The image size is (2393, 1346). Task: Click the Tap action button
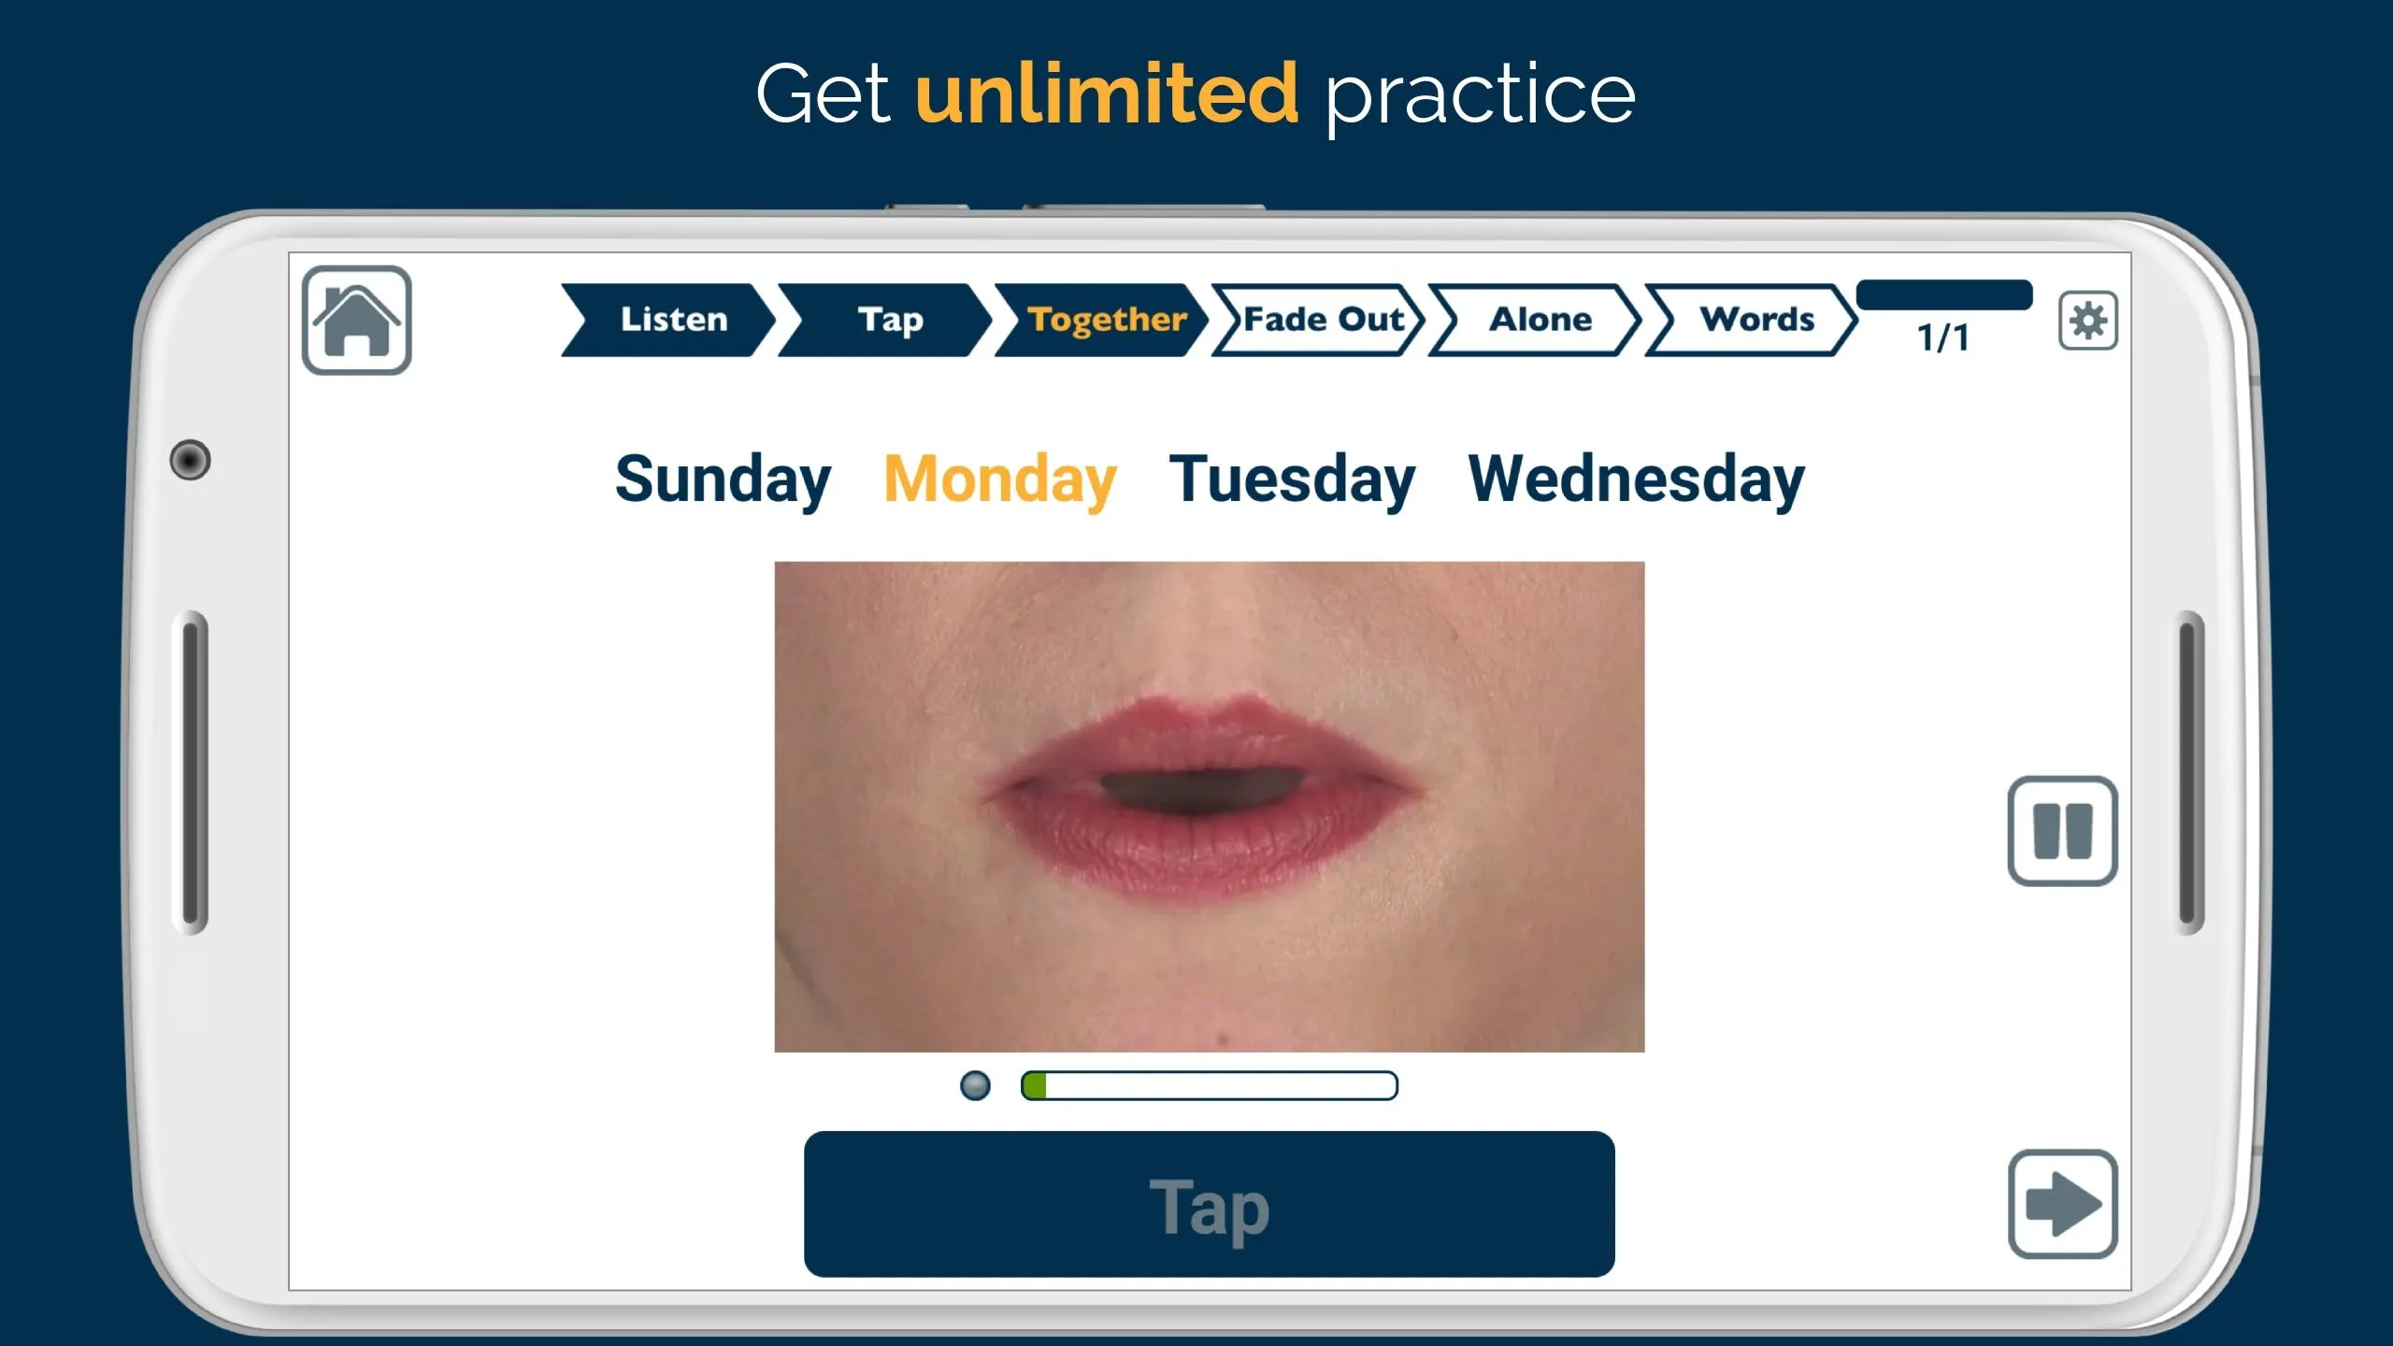pos(1210,1203)
